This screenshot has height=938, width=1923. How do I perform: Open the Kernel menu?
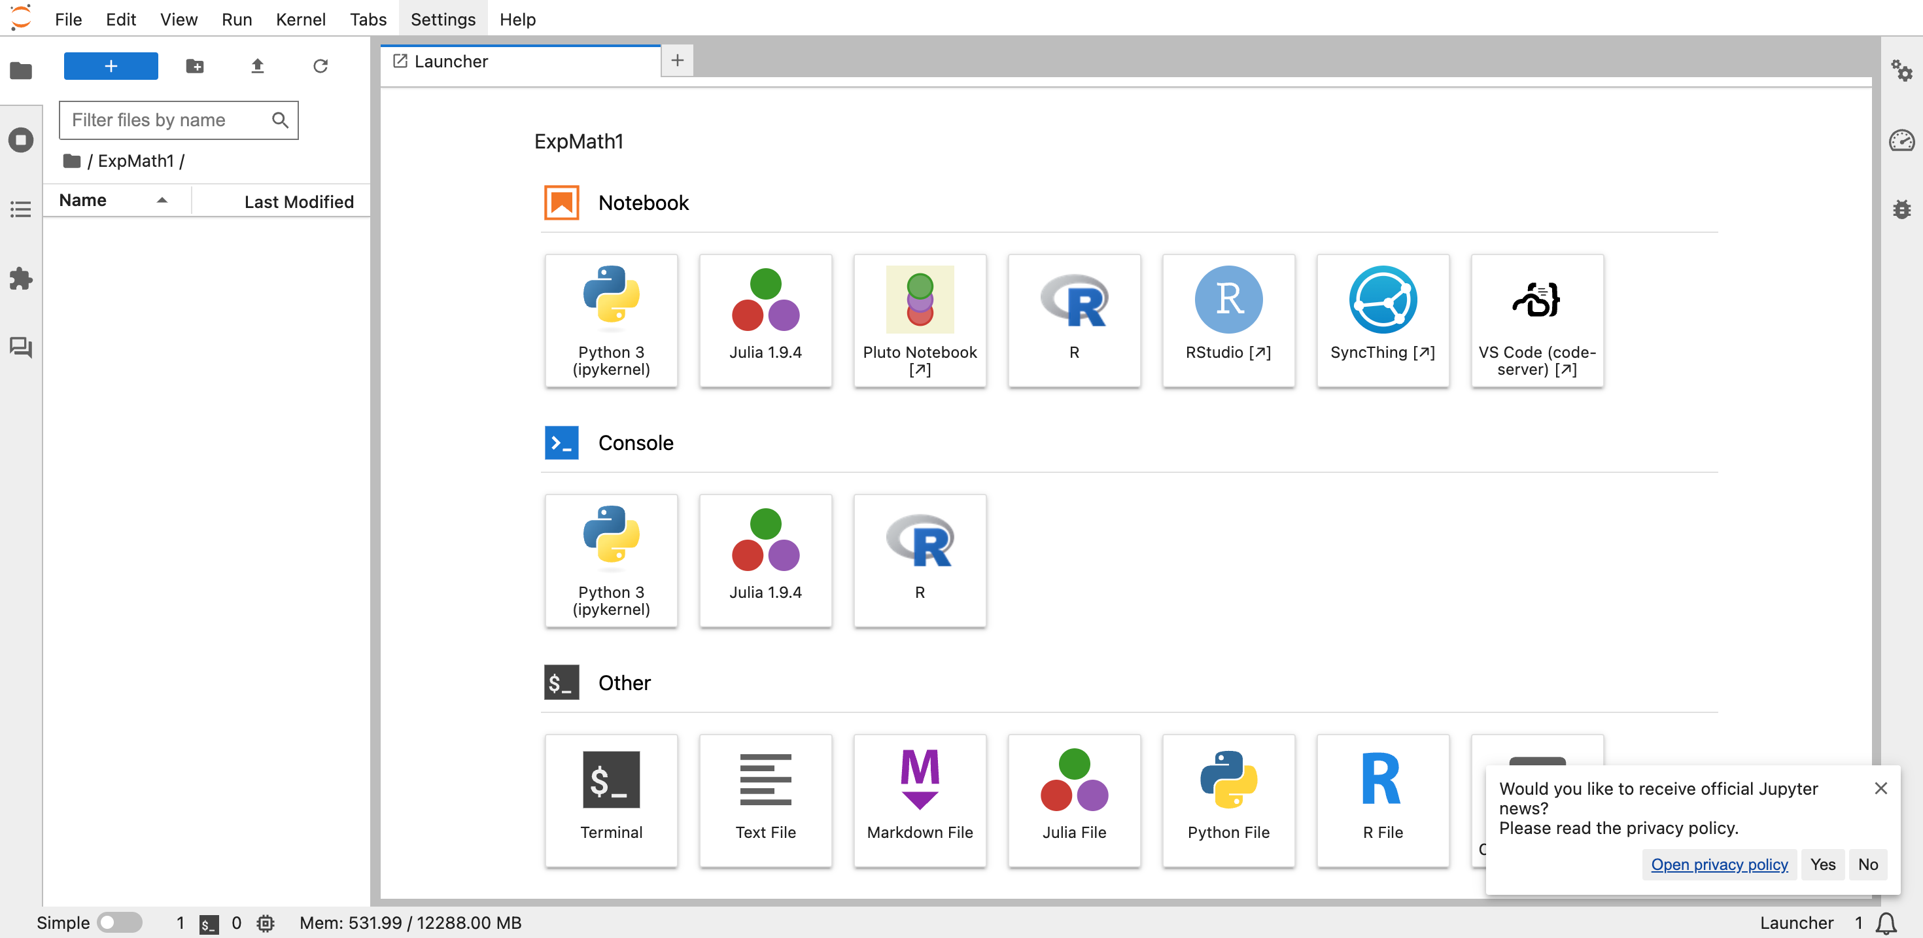[x=300, y=20]
